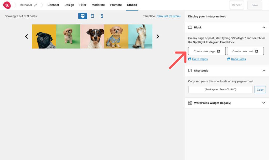Click the Block panel icon

click(x=190, y=27)
